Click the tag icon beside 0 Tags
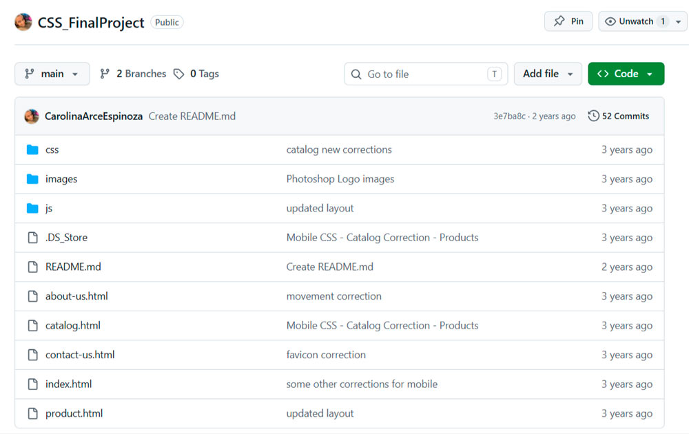The image size is (689, 434). [178, 74]
